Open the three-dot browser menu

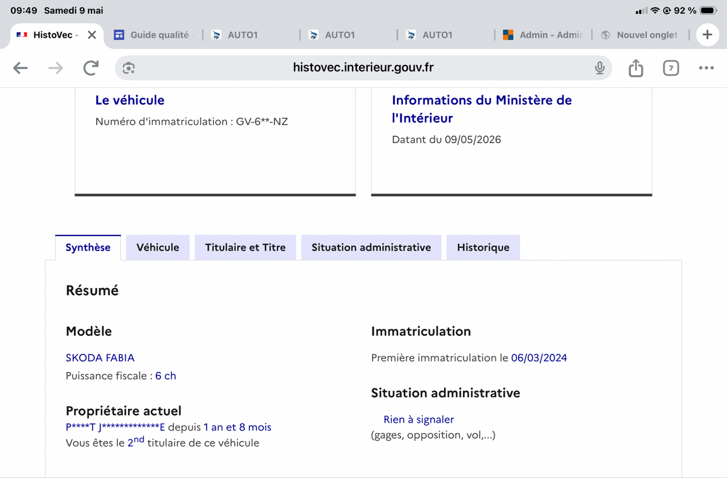pos(706,68)
